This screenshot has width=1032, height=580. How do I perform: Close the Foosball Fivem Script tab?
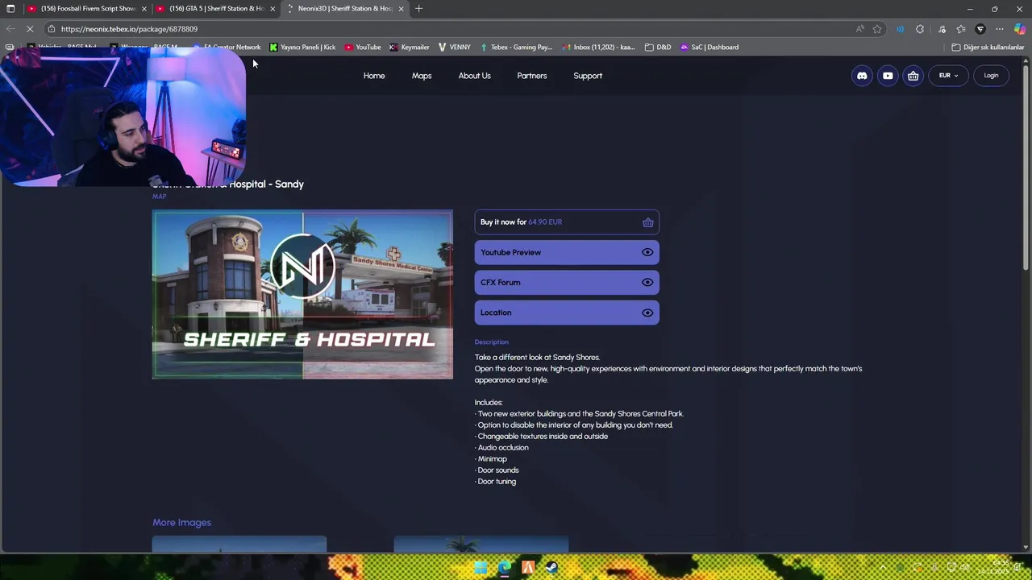144,9
